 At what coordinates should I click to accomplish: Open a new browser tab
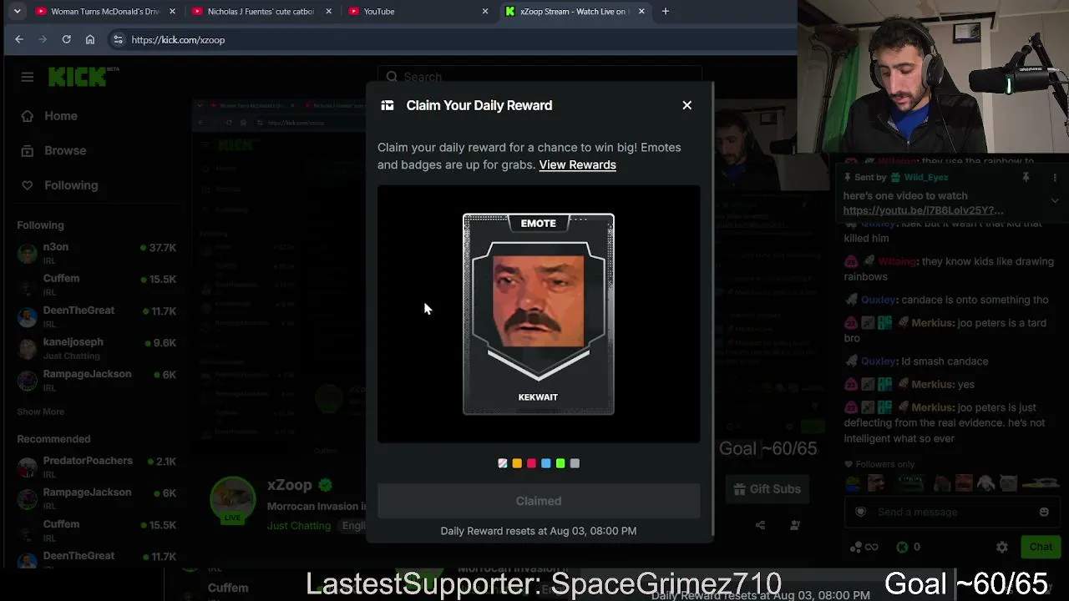pos(666,12)
